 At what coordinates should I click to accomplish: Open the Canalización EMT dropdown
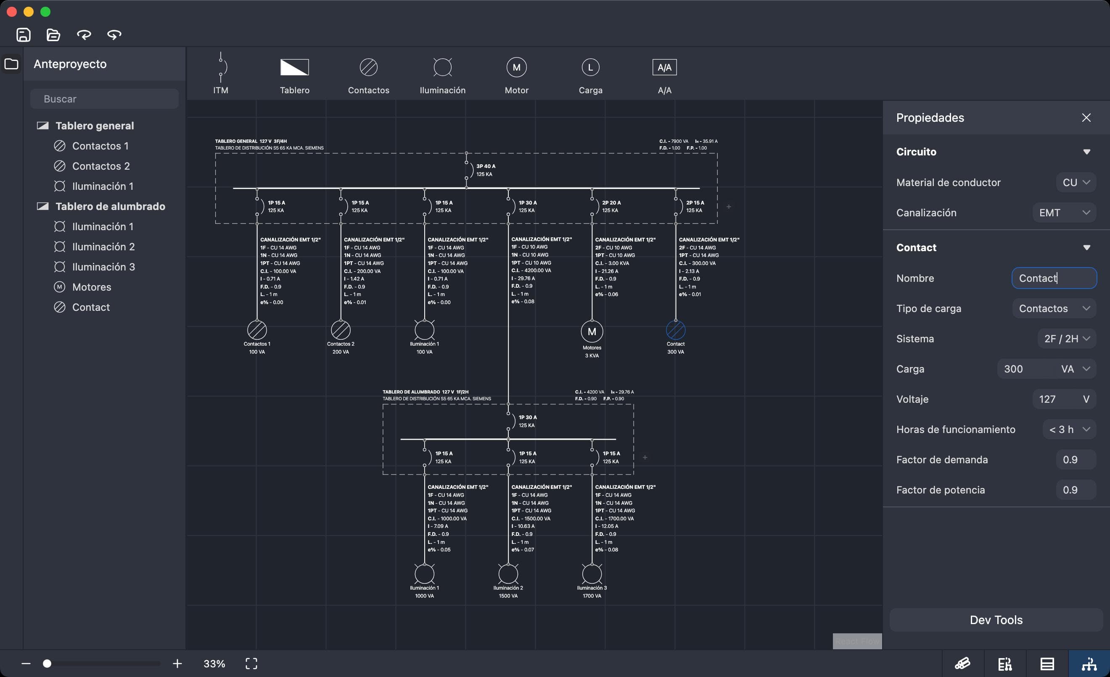tap(1064, 213)
